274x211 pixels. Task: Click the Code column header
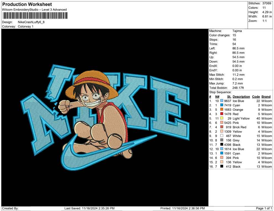256,96
